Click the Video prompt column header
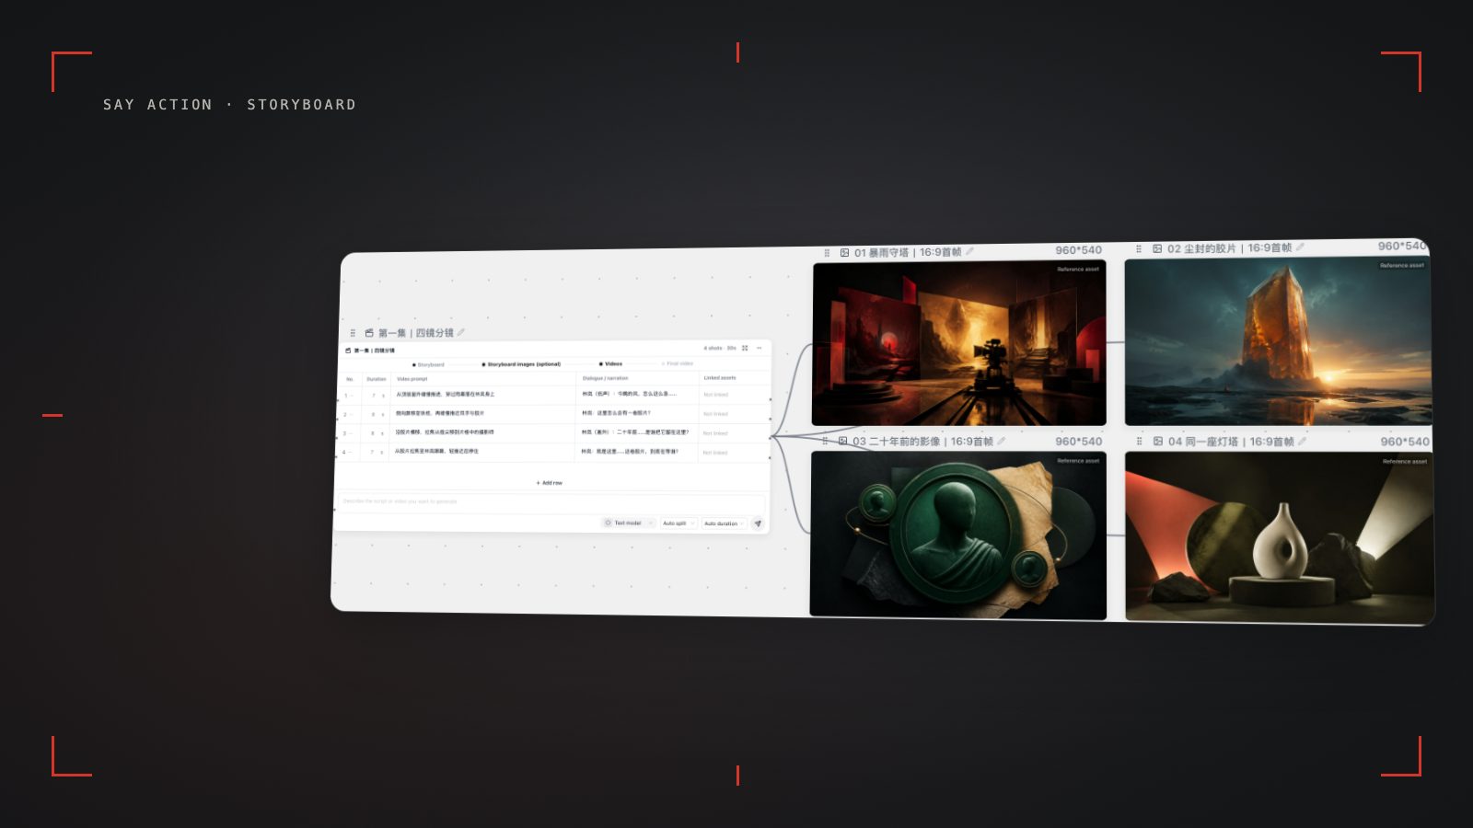The image size is (1473, 828). pos(412,379)
